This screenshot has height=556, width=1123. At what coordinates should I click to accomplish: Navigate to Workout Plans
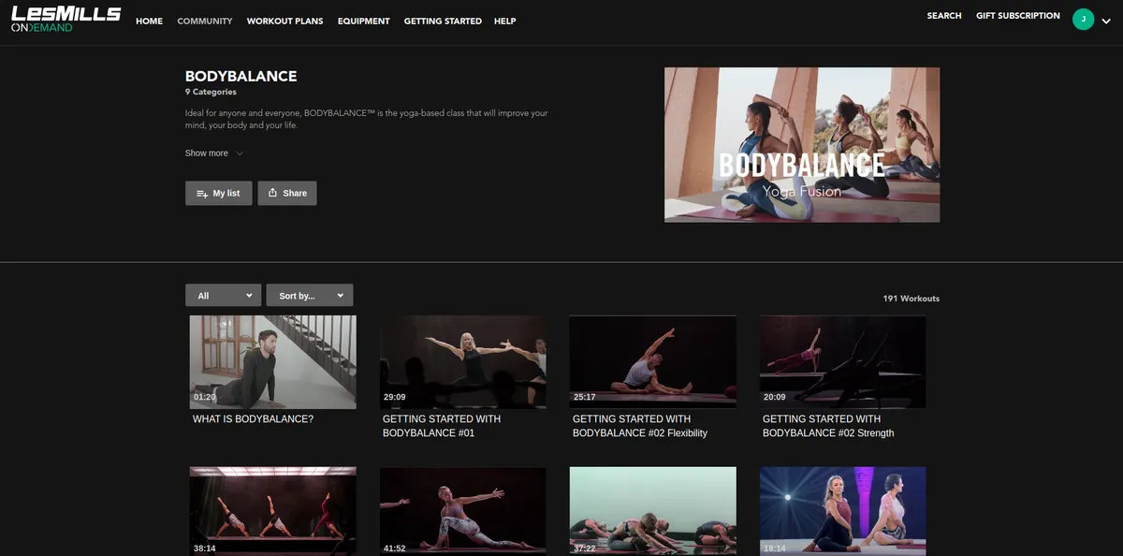coord(284,21)
